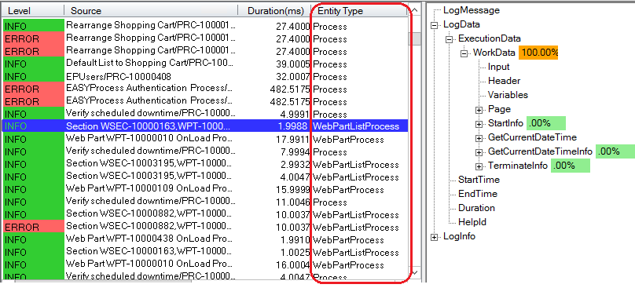The height and width of the screenshot is (288, 635).
Task: Select the LogInfo tree item label
Action: [459, 236]
